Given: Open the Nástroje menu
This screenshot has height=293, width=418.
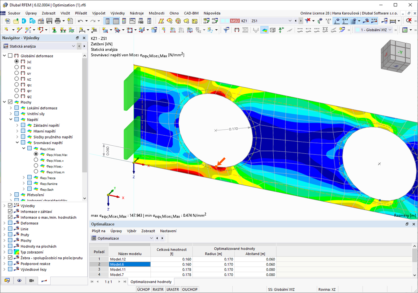Looking at the screenshot, I should (137, 13).
